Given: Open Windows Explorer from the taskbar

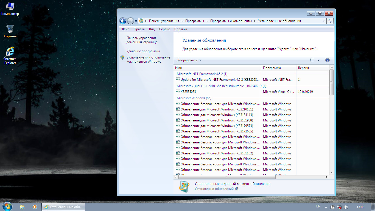Looking at the screenshot, I should (x=22, y=207).
